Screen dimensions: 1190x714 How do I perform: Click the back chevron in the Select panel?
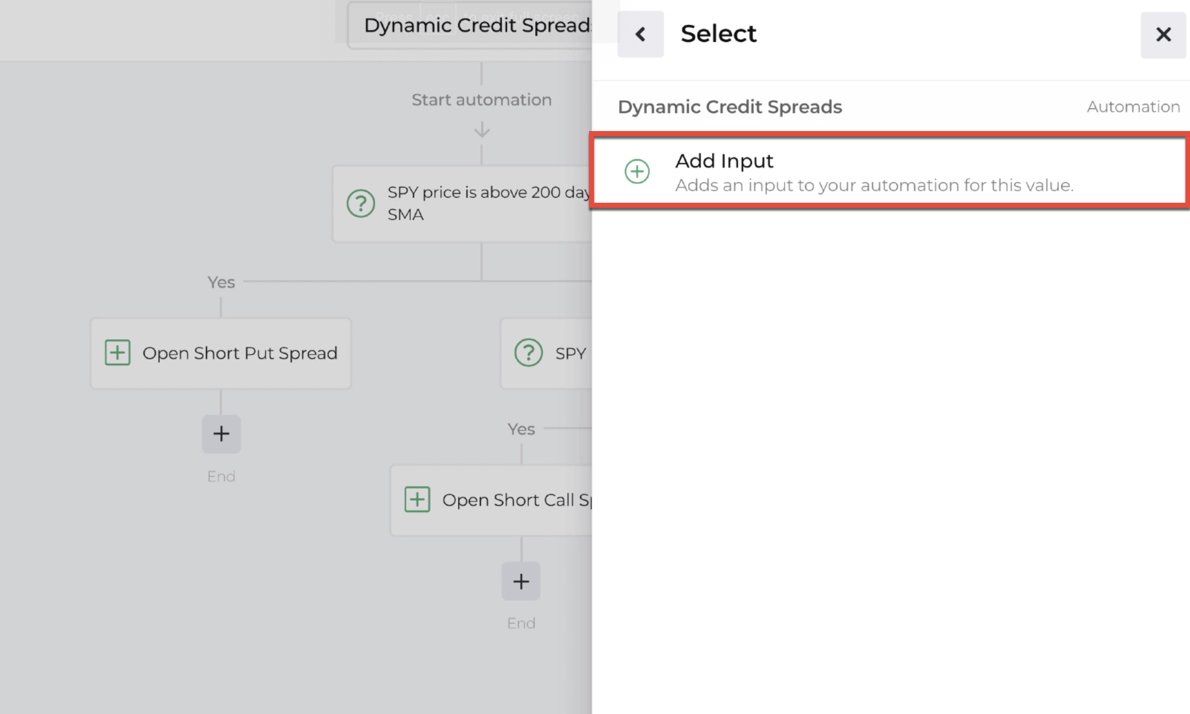[x=640, y=34]
